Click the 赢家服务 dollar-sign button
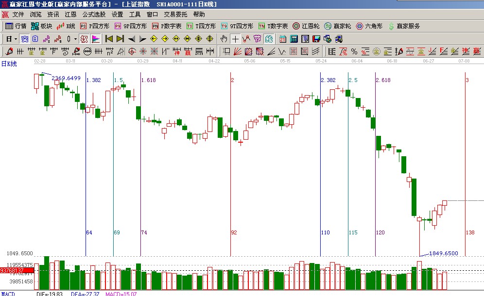 403,26
